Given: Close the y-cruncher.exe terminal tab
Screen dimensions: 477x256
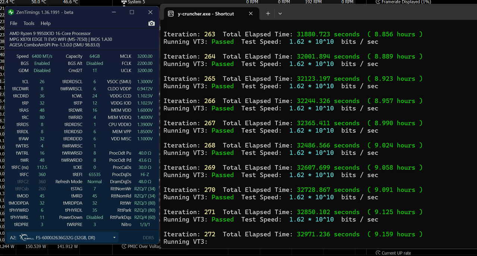Looking at the screenshot, I should (x=251, y=13).
